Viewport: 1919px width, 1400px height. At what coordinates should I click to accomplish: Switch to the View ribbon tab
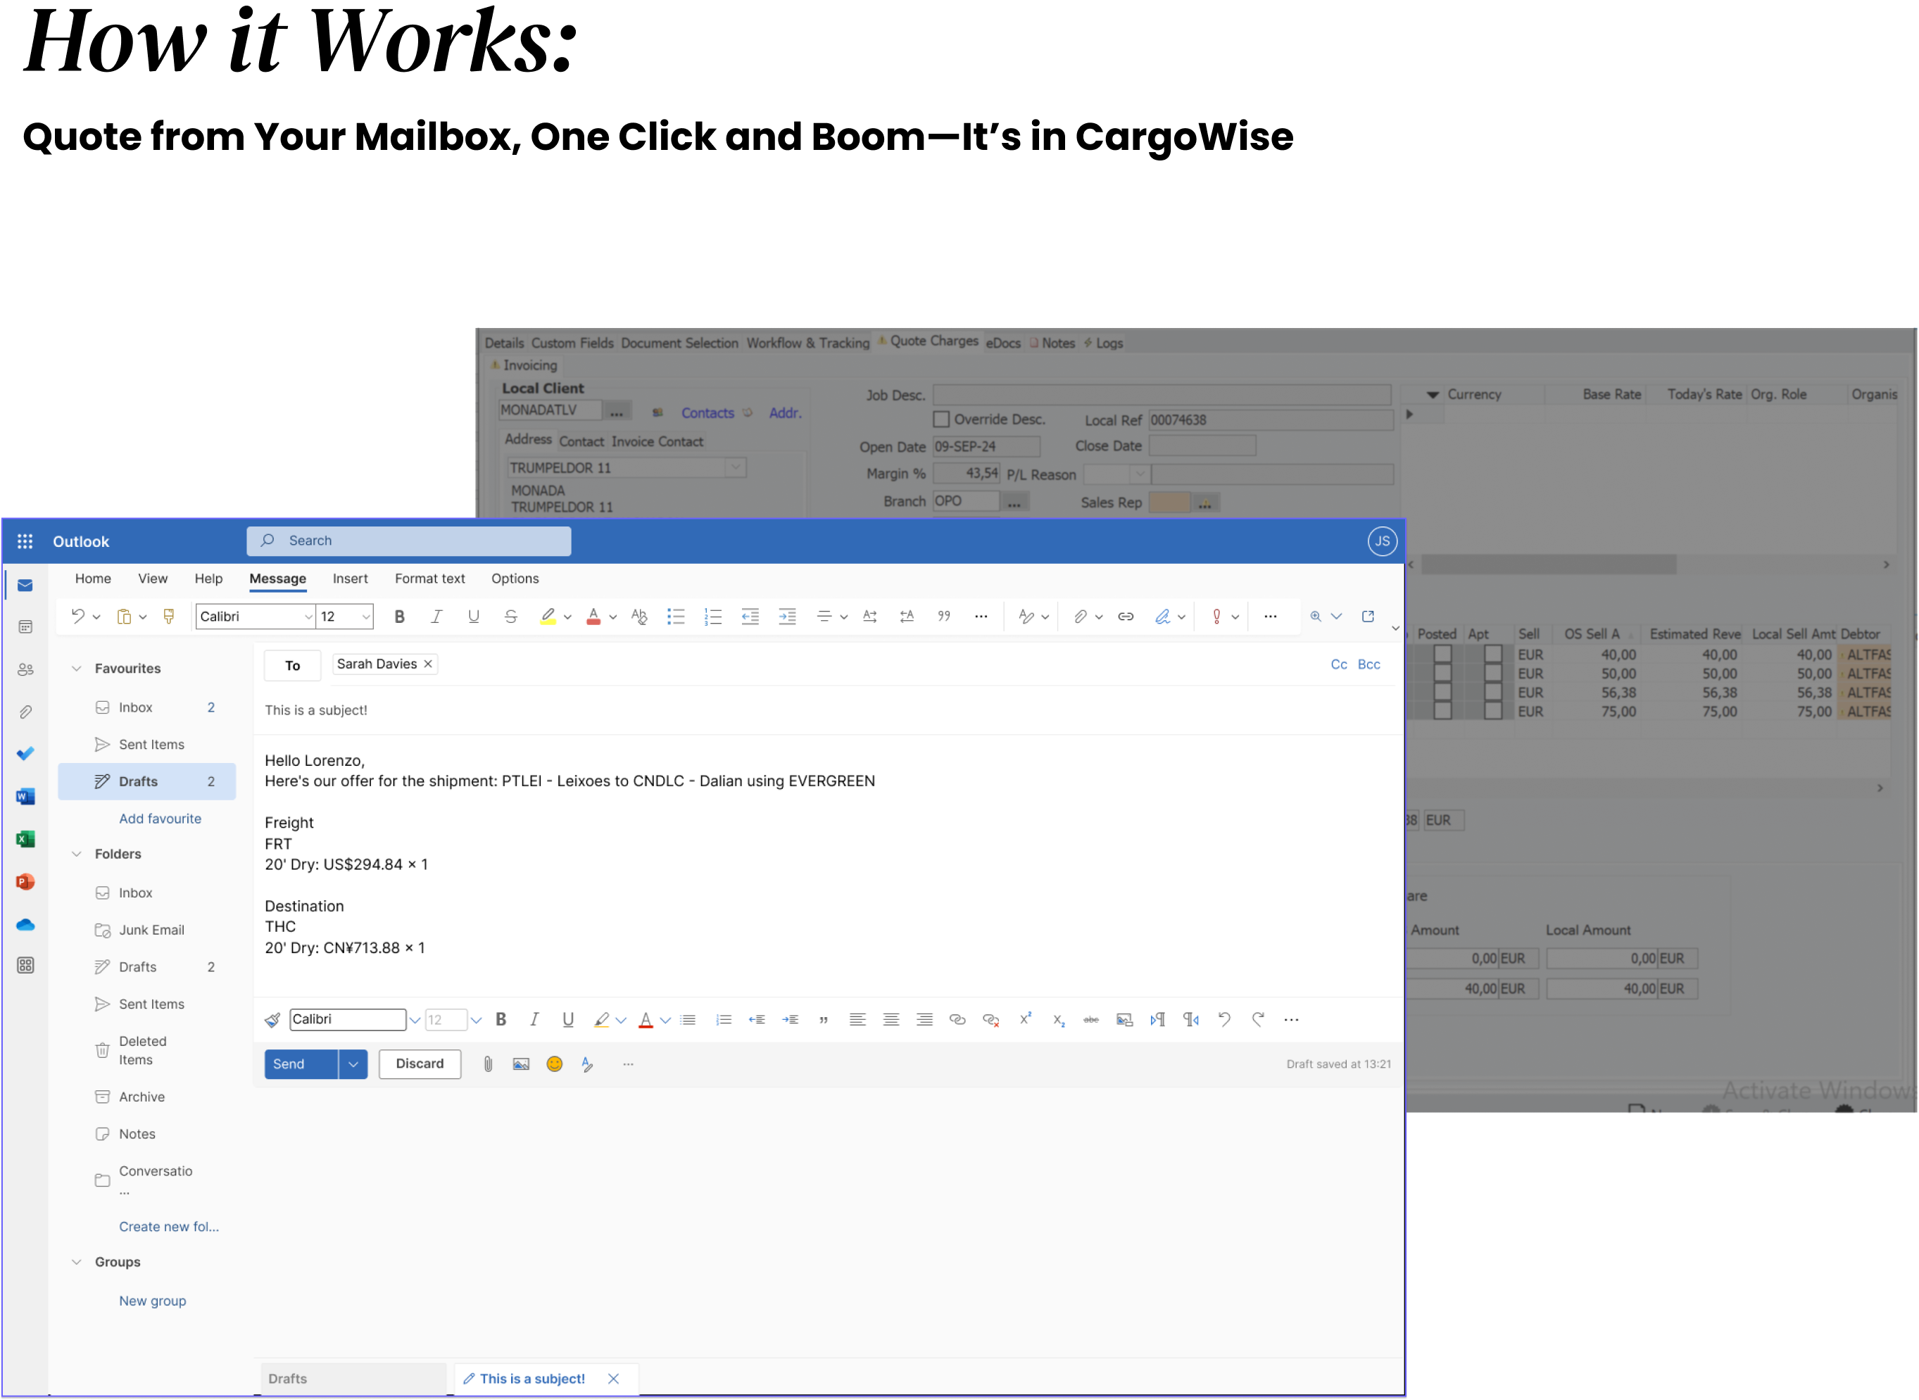point(153,579)
